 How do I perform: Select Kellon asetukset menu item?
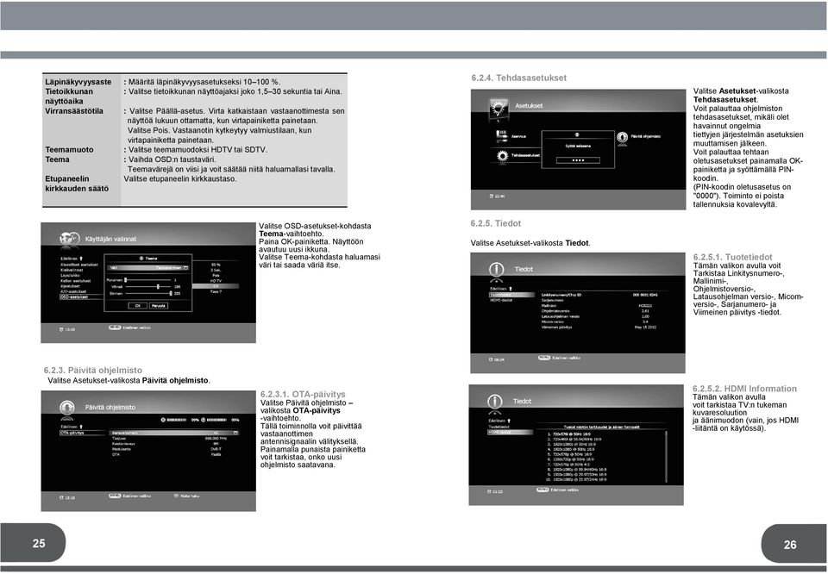tap(76, 281)
